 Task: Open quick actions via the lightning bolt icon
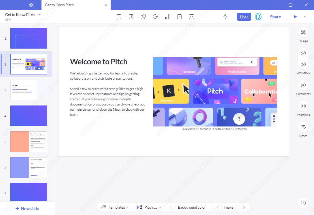[225, 17]
